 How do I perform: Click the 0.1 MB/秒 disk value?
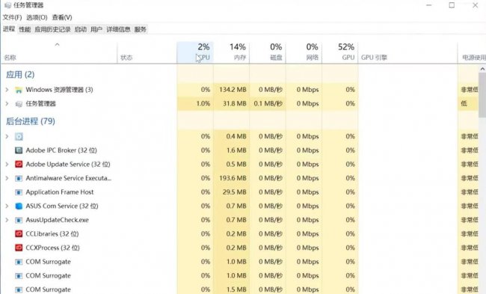pos(268,103)
